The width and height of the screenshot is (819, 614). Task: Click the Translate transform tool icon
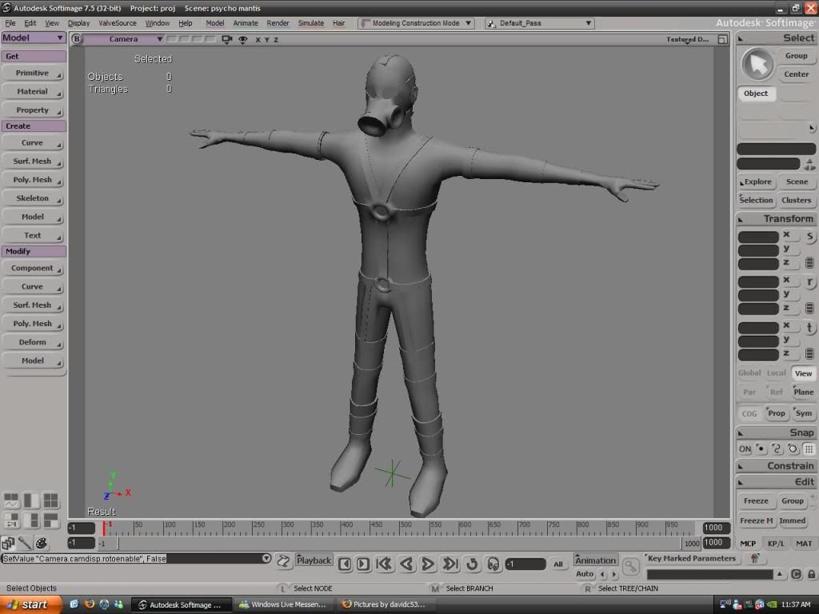[809, 328]
